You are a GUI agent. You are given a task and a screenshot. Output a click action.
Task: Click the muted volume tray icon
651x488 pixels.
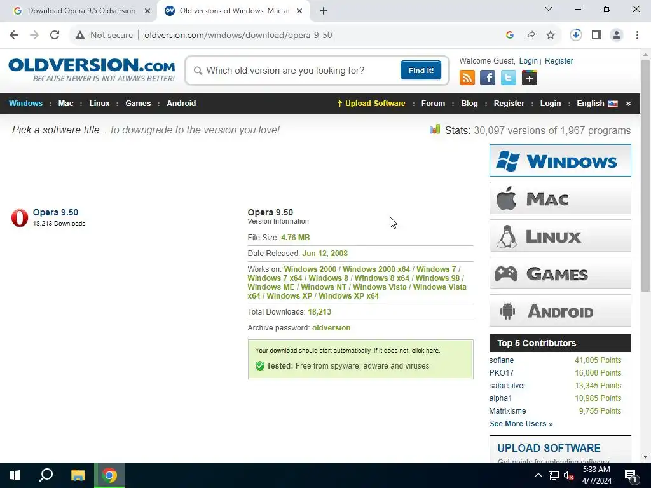569,475
